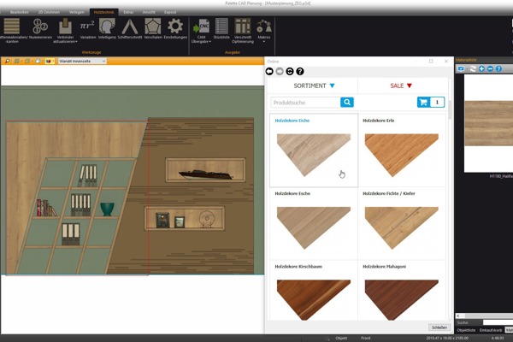
Task: Click the back arrow in Online dialog
Action: click(270, 71)
